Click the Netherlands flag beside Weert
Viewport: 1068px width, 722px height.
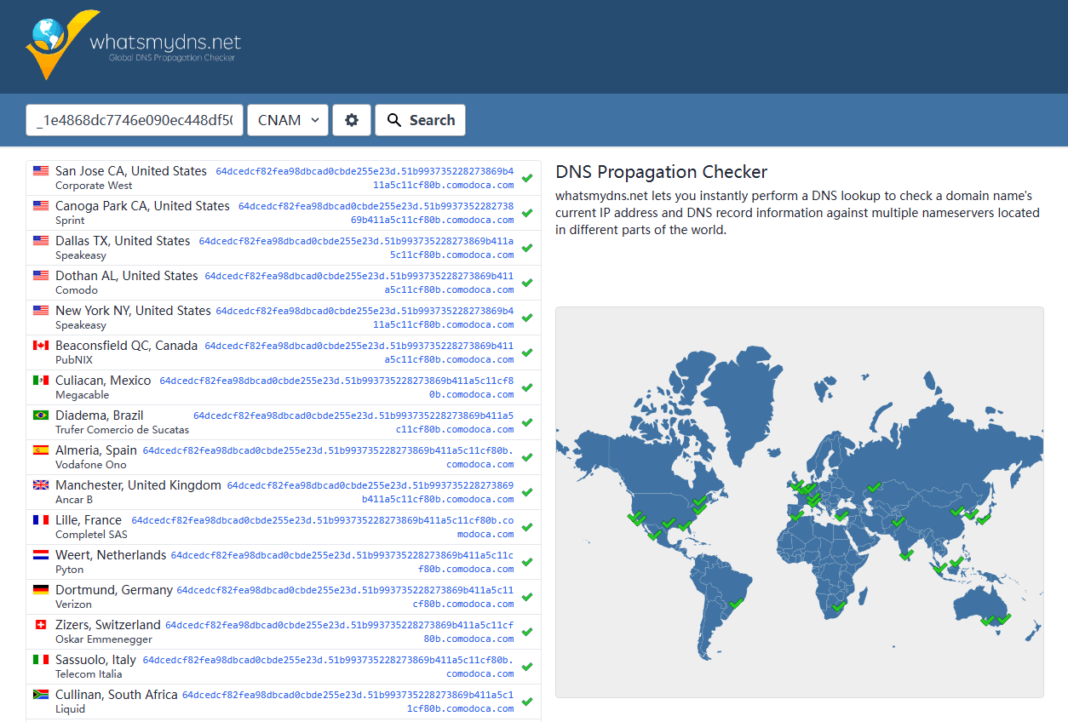click(x=41, y=555)
